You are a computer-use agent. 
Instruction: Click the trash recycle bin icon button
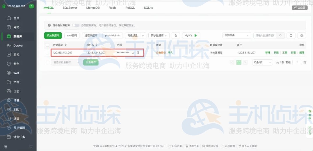[x=176, y=35]
